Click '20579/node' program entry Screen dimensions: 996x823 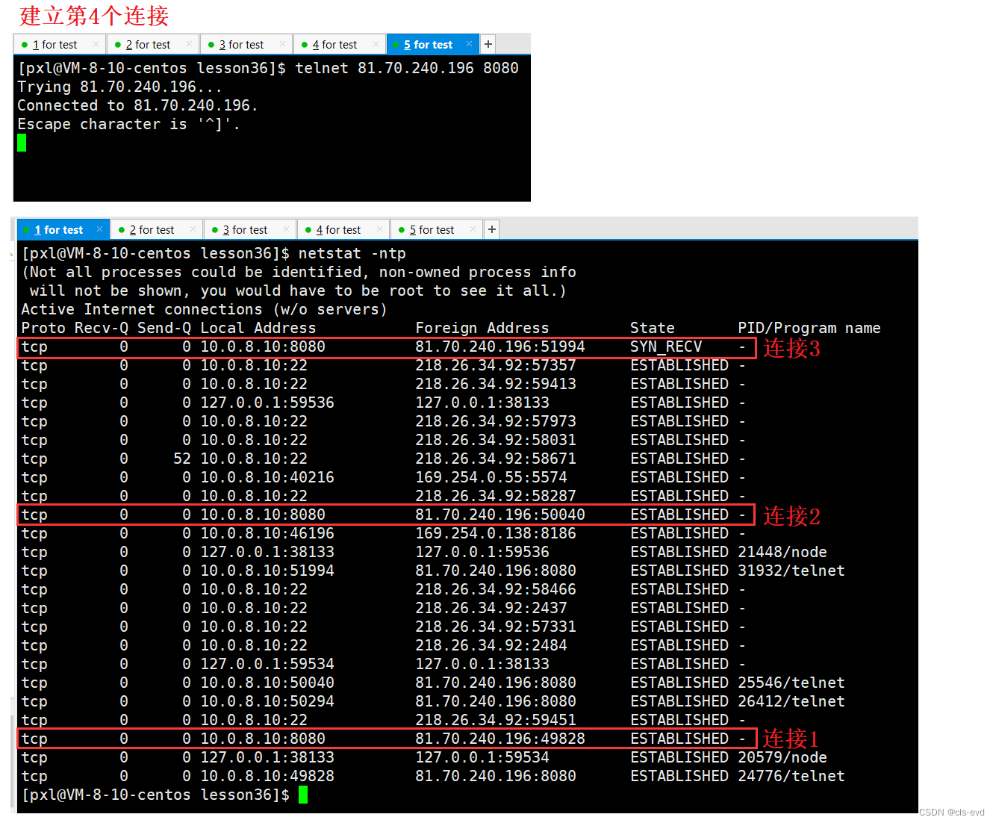(782, 757)
